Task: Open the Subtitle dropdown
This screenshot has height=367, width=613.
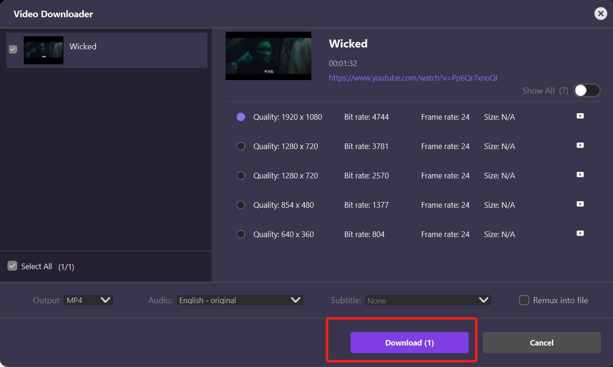Action: pyautogui.click(x=427, y=300)
